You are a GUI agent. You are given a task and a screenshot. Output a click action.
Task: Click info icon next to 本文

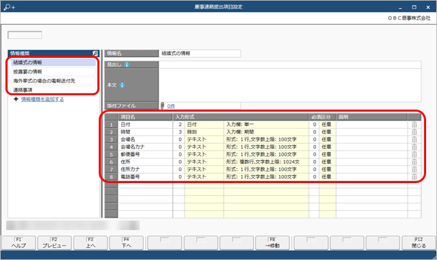[122, 85]
